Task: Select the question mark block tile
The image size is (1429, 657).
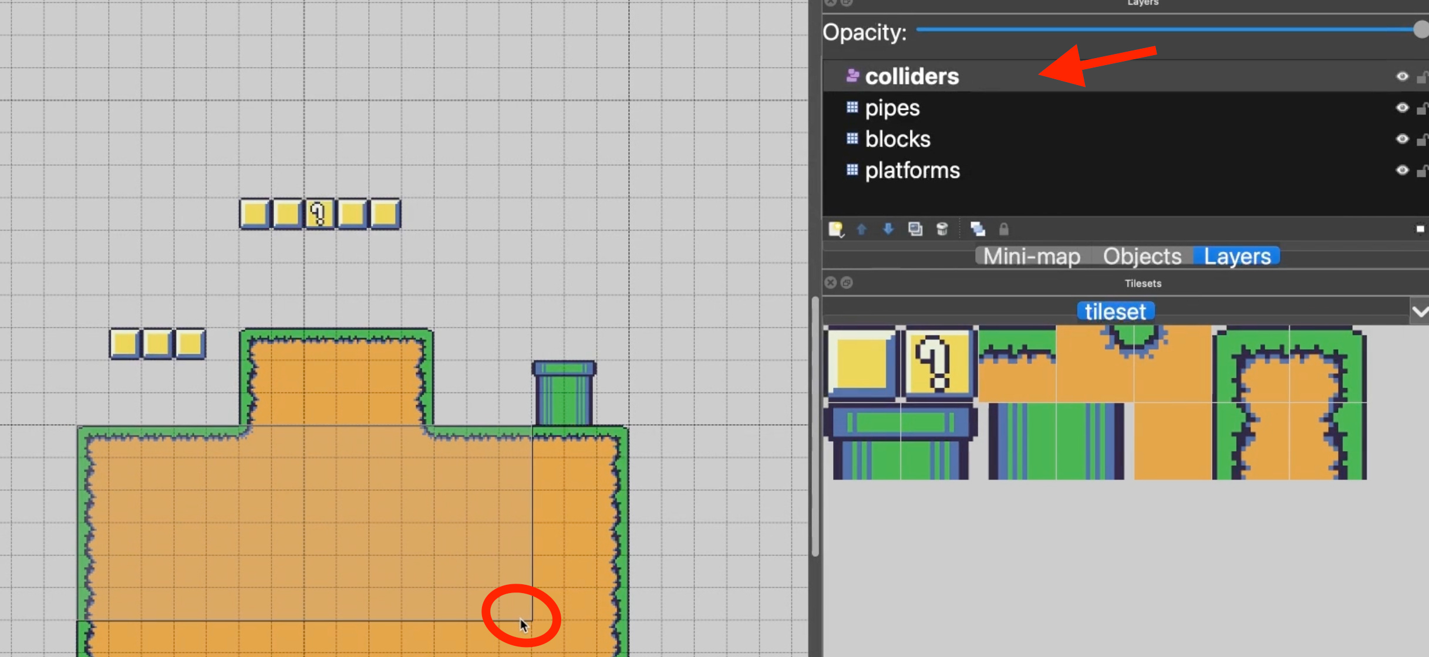Action: tap(938, 363)
